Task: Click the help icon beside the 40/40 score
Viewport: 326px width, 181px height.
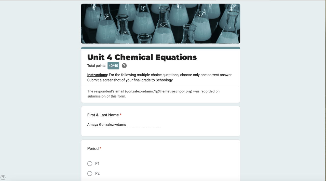Action: (124, 66)
